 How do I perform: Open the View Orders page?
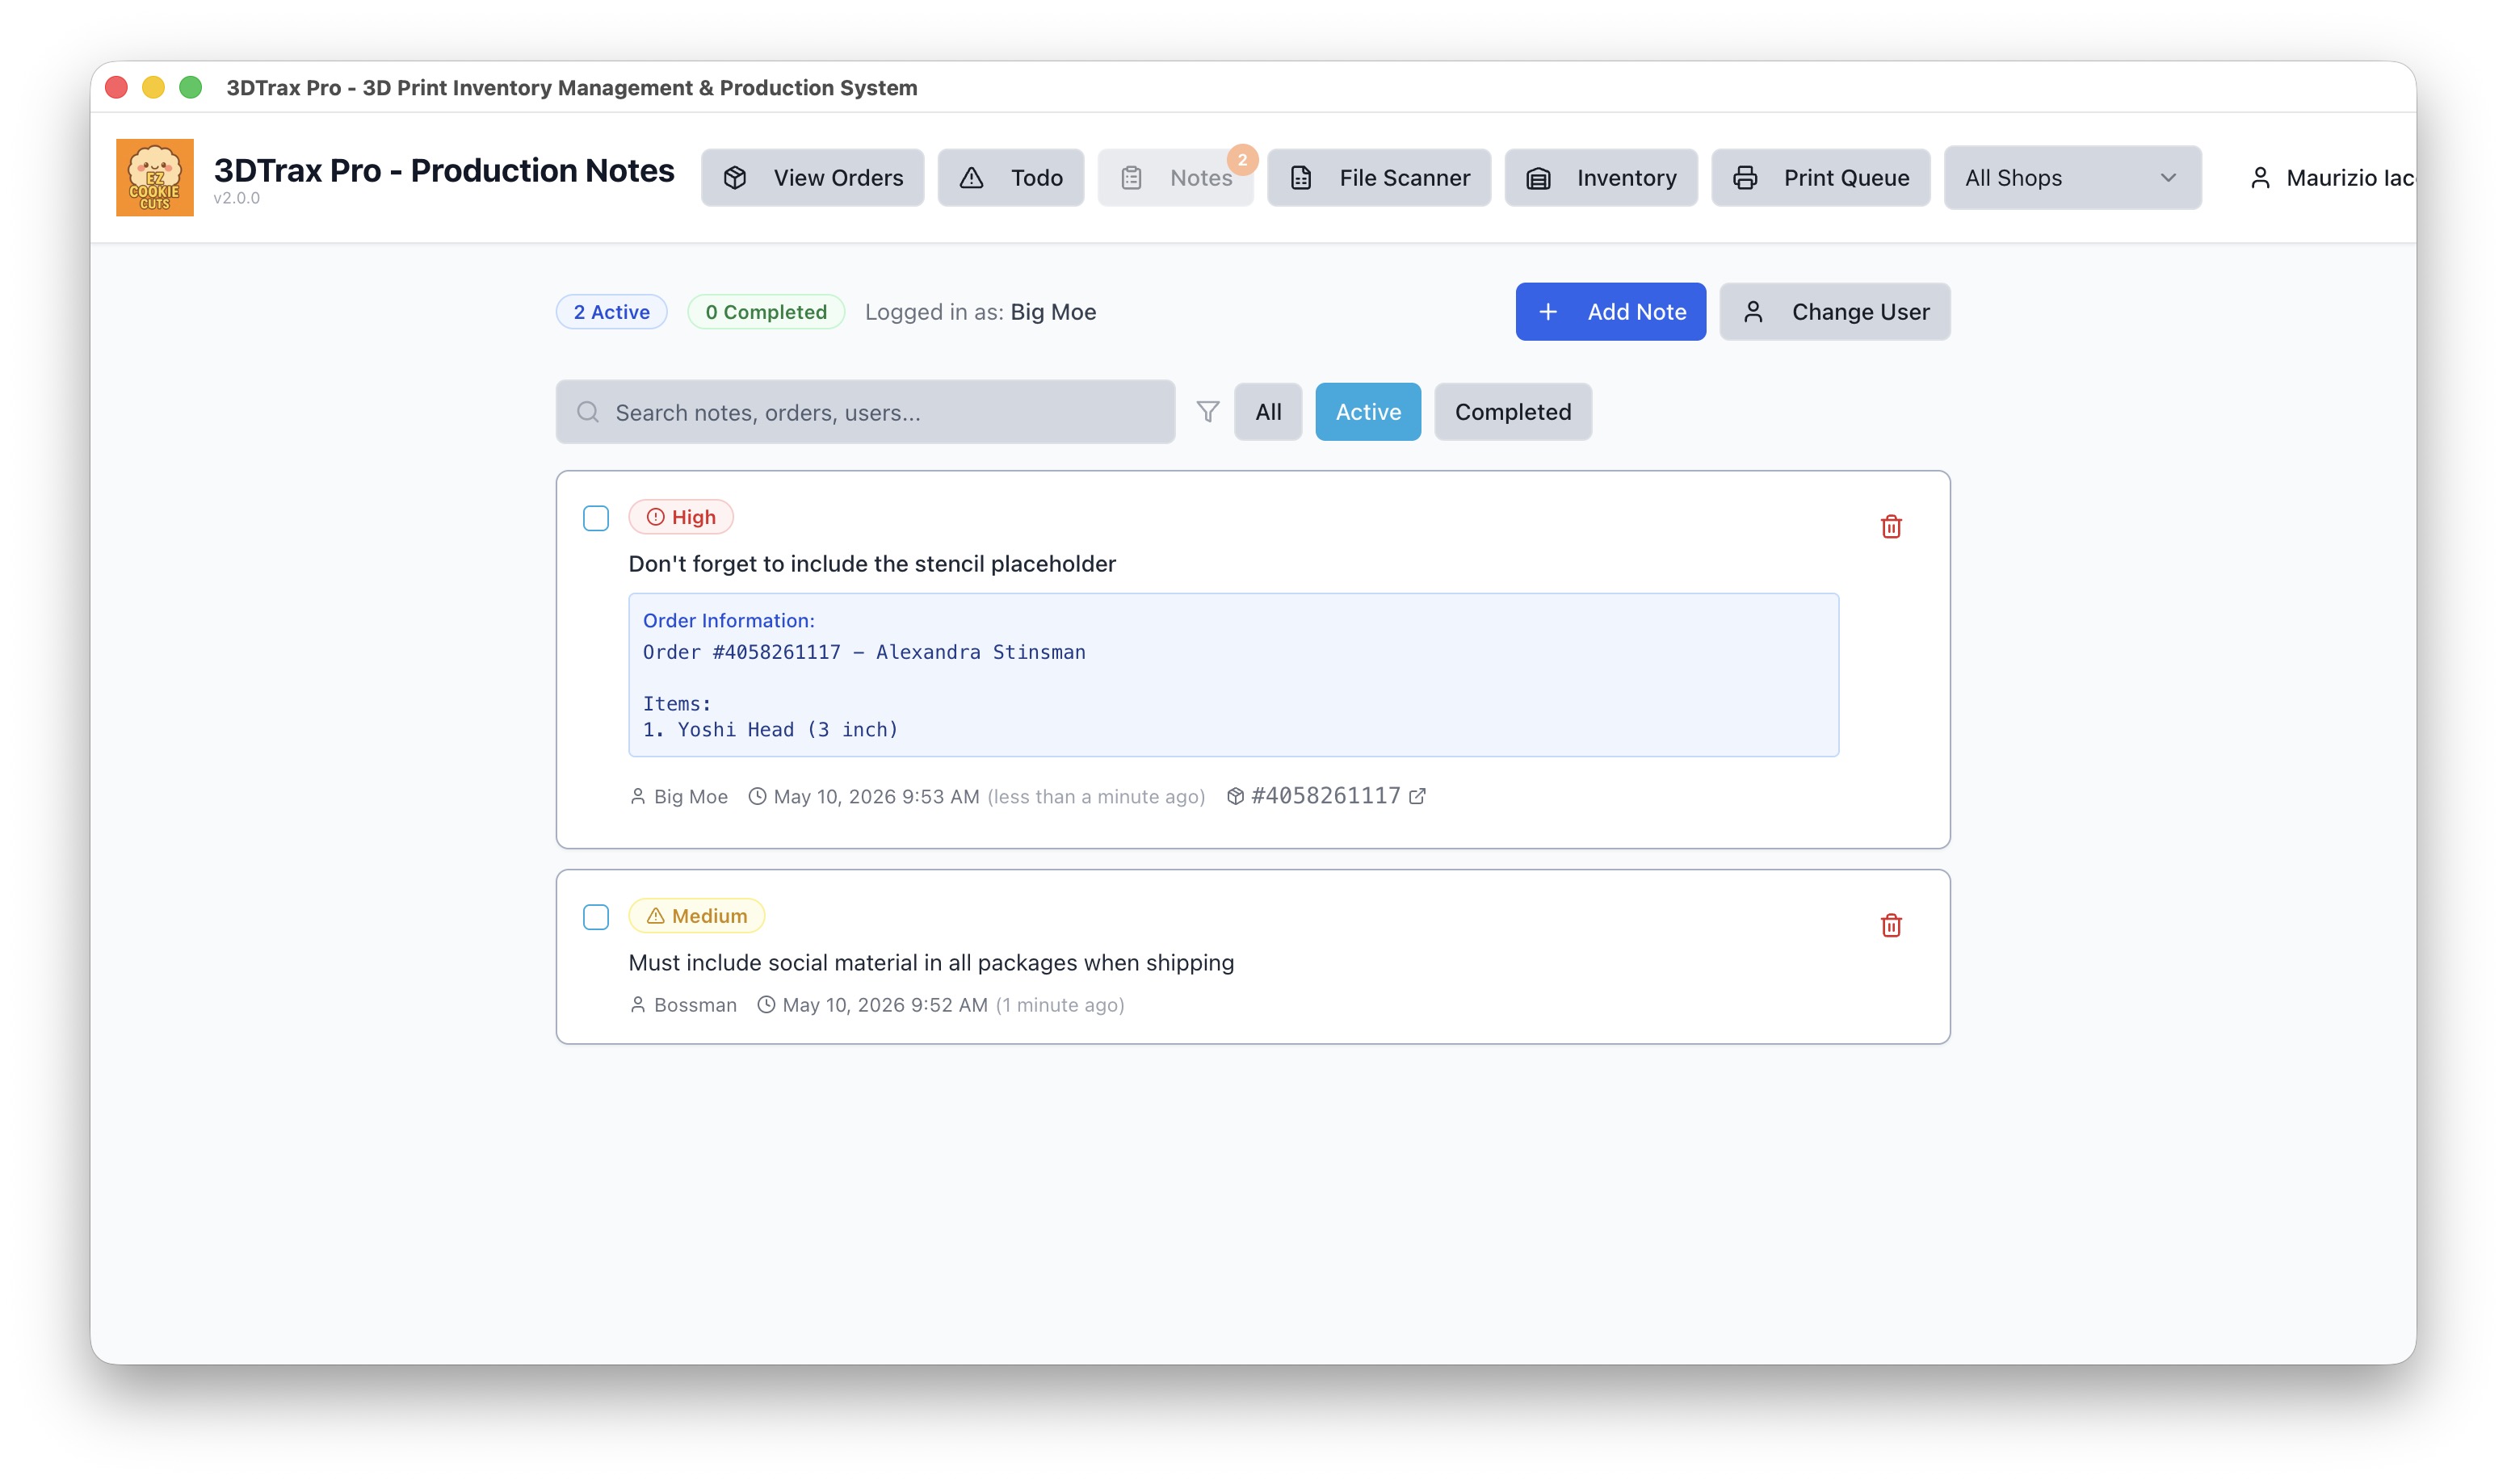[812, 178]
